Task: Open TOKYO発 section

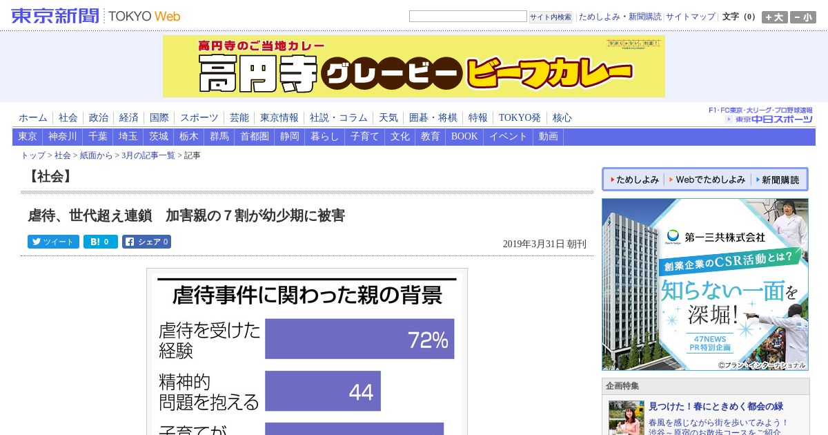Action: pos(520,118)
